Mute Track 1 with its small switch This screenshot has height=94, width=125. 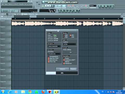[10, 25]
